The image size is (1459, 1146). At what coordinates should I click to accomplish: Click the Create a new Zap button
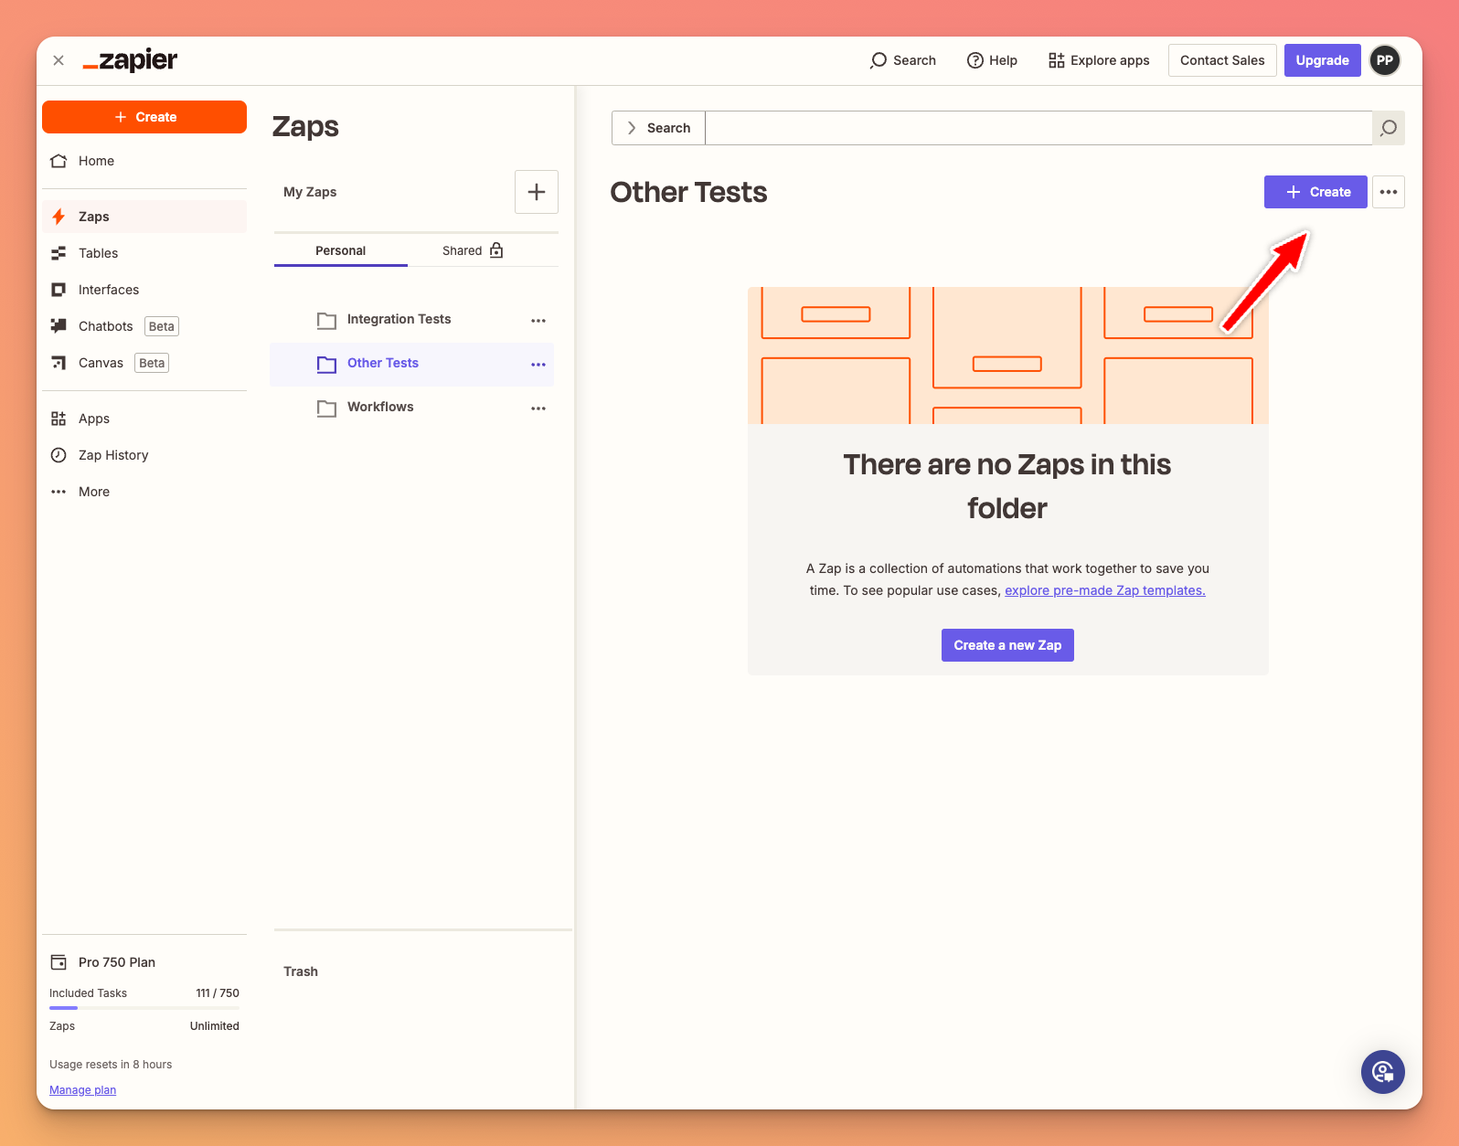click(1006, 645)
